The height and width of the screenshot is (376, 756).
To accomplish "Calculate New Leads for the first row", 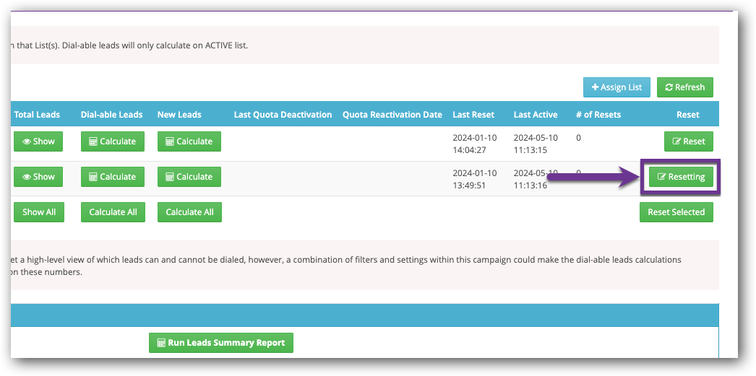I will pos(189,141).
